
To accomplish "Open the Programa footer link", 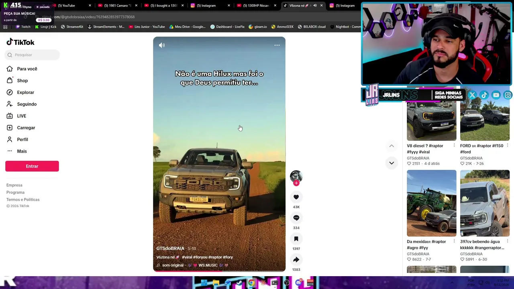I will click(15, 193).
